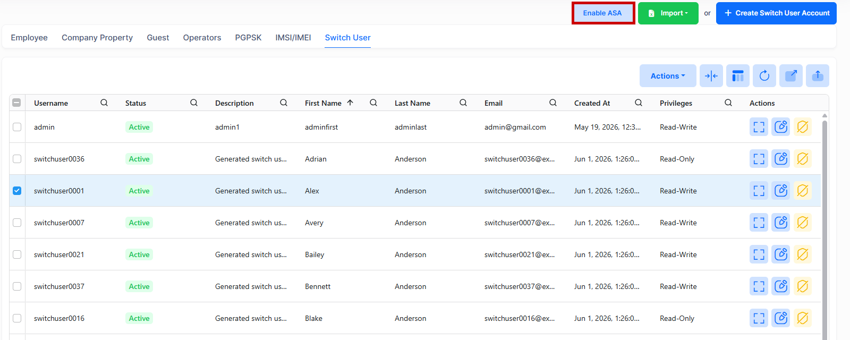Edit switchuser0001 account
Image resolution: width=850 pixels, height=340 pixels.
pos(781,191)
